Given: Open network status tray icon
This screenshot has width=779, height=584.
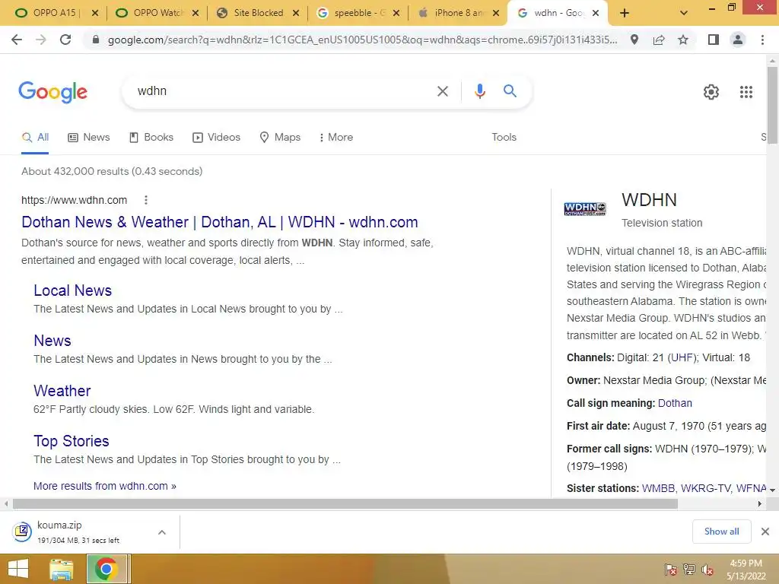Looking at the screenshot, I should [x=689, y=570].
